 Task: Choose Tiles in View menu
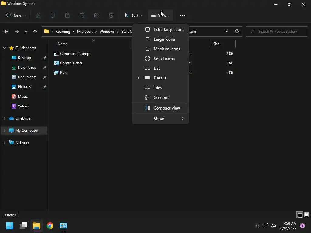(160, 88)
